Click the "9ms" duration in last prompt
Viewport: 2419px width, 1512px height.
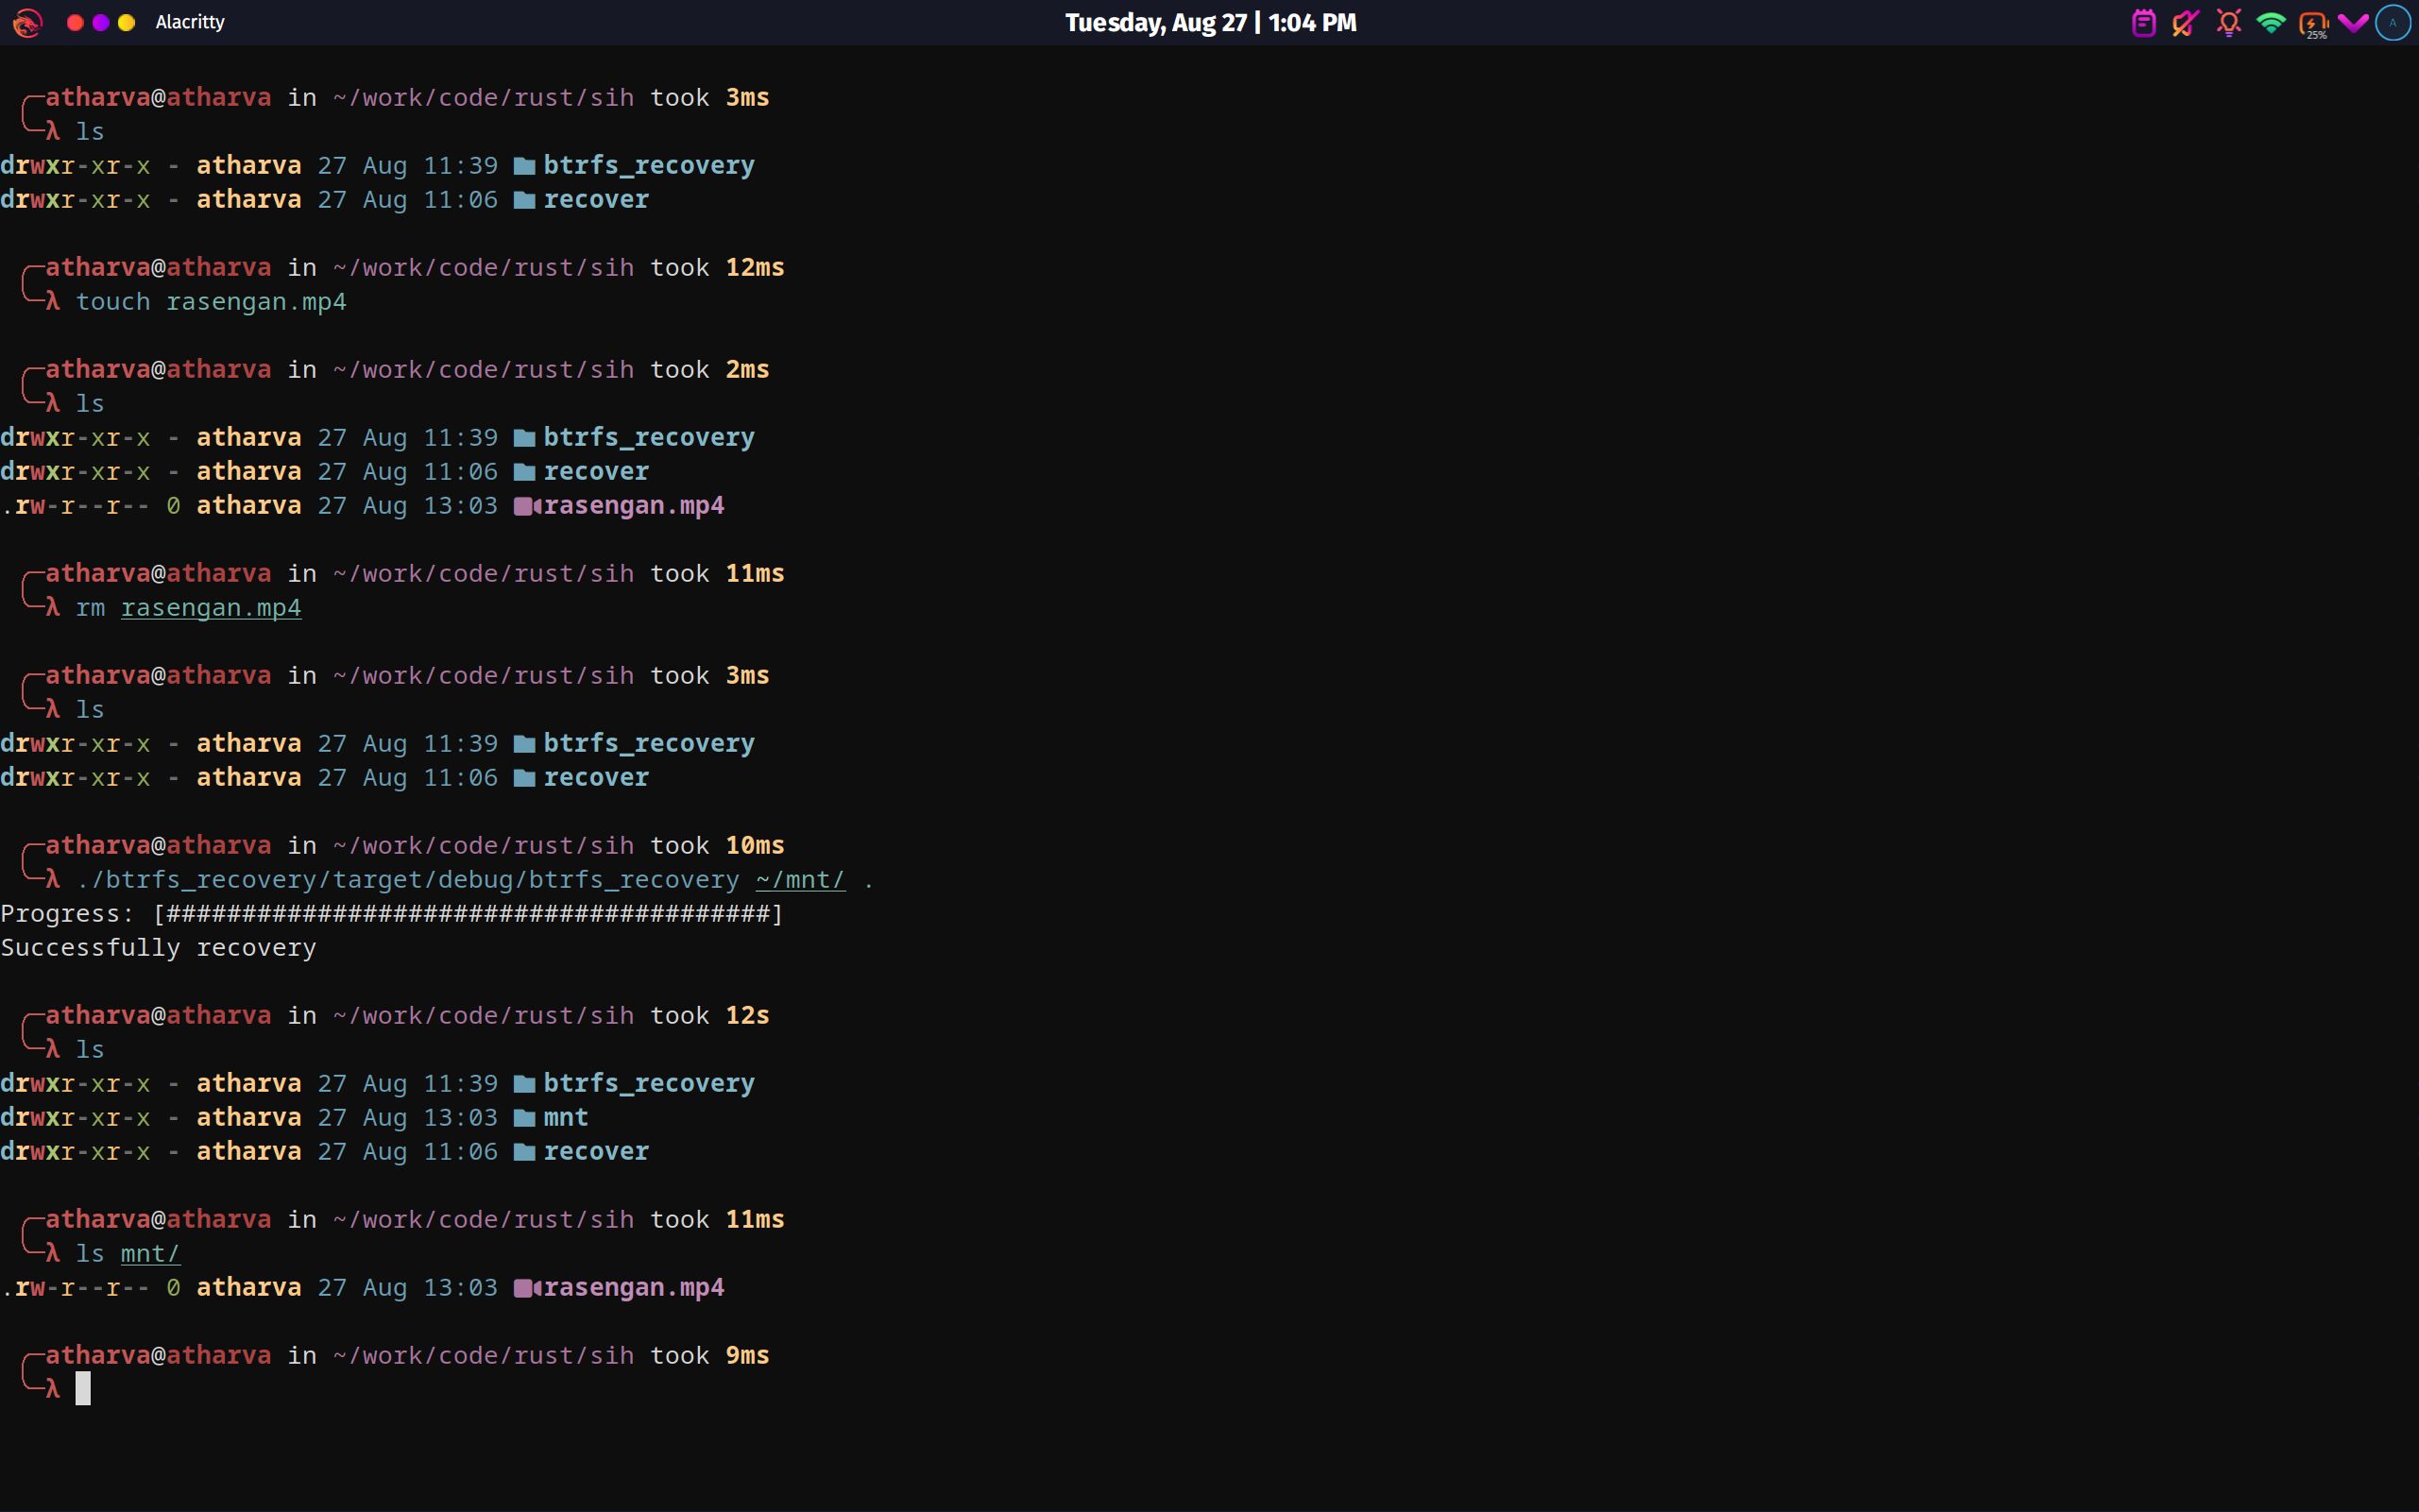747,1356
